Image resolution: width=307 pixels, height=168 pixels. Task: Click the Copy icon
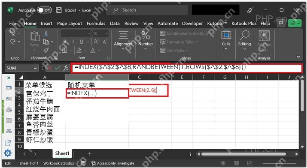46,42
